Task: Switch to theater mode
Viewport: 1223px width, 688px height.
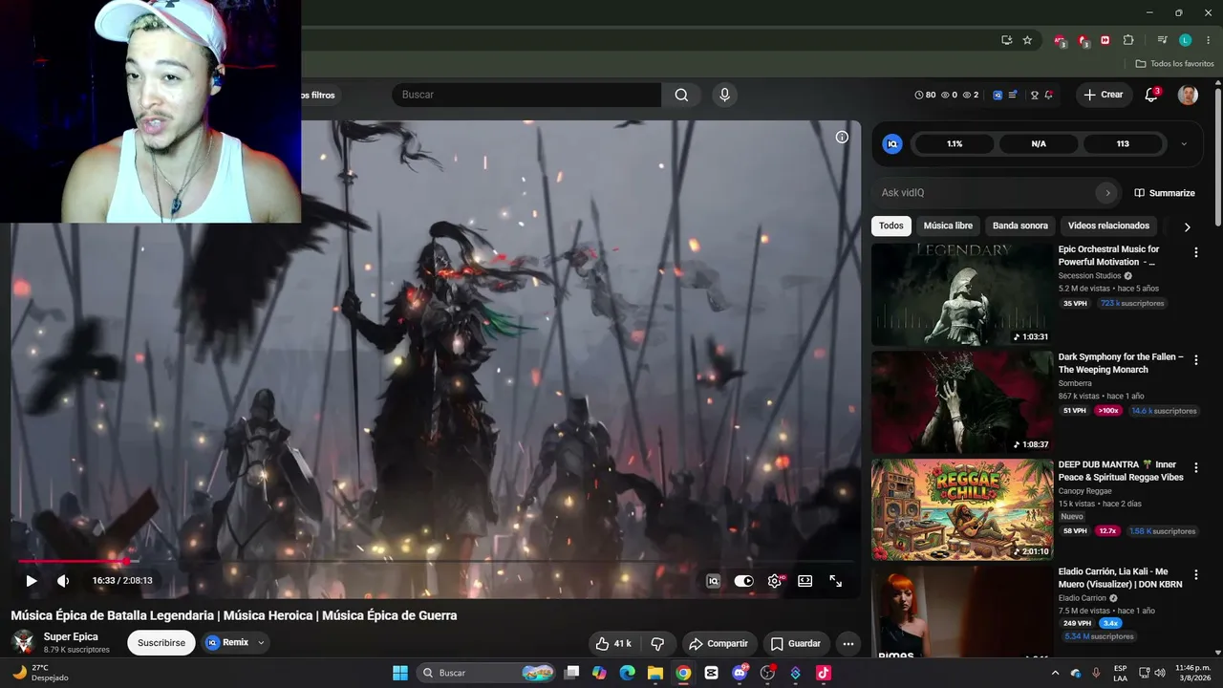Action: [805, 580]
